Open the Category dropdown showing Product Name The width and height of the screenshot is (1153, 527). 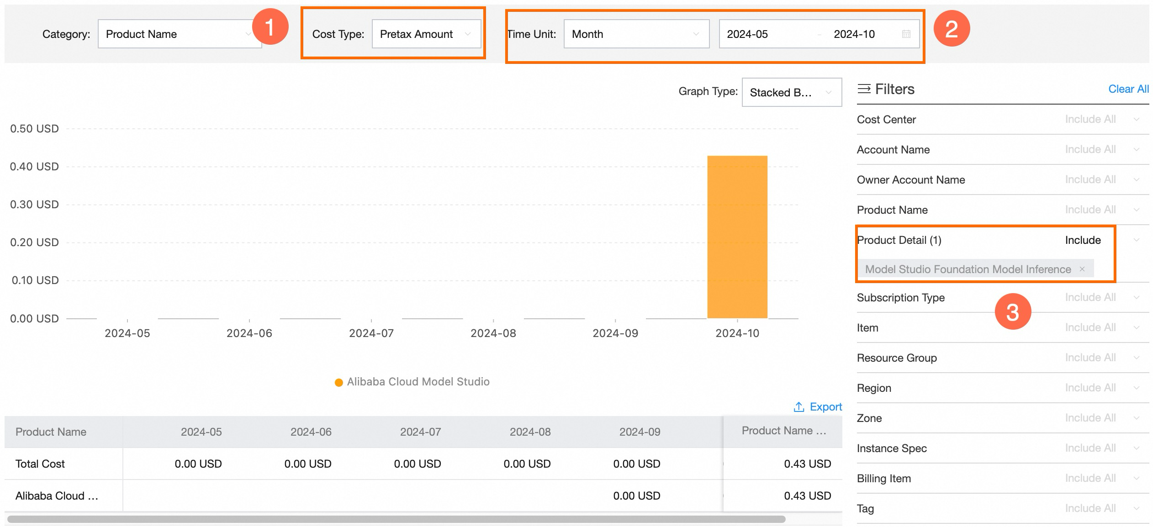coord(180,34)
